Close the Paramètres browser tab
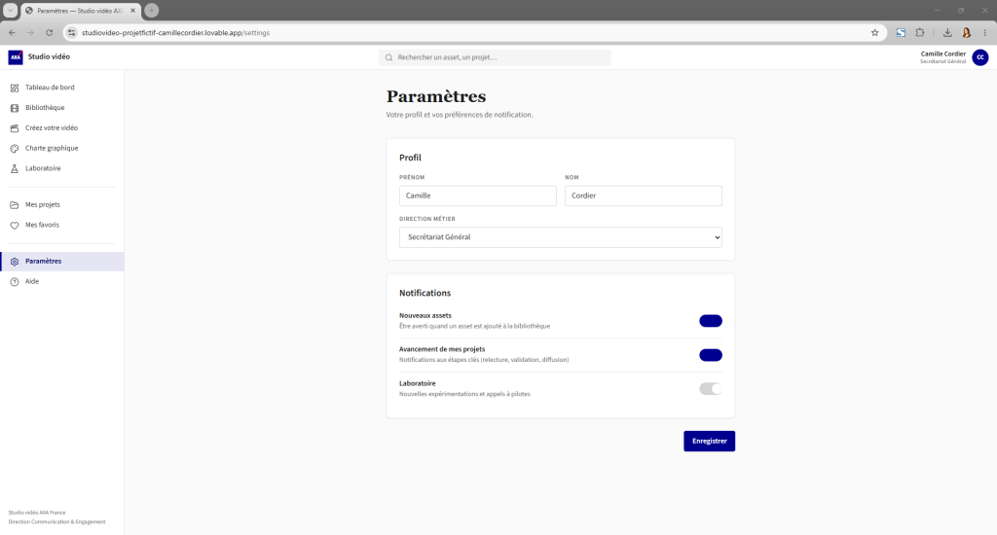Screen dimensions: 997x535 tap(132, 11)
